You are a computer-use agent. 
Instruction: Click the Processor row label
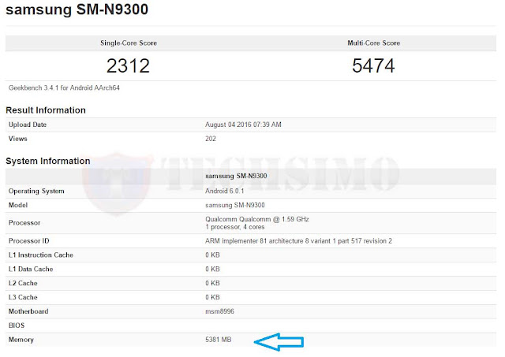pyautogui.click(x=24, y=223)
